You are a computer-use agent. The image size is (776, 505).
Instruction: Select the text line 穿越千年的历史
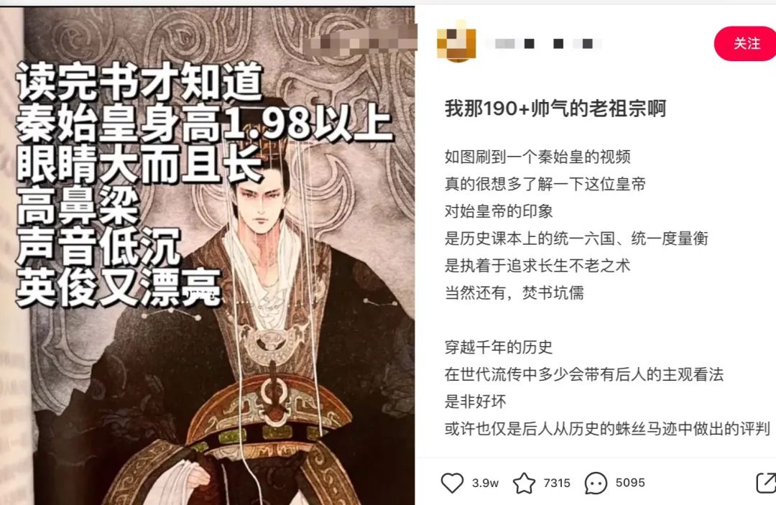[499, 347]
